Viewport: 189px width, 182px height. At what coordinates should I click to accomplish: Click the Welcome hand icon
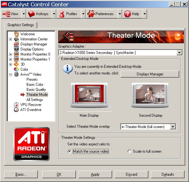[x=16, y=34]
